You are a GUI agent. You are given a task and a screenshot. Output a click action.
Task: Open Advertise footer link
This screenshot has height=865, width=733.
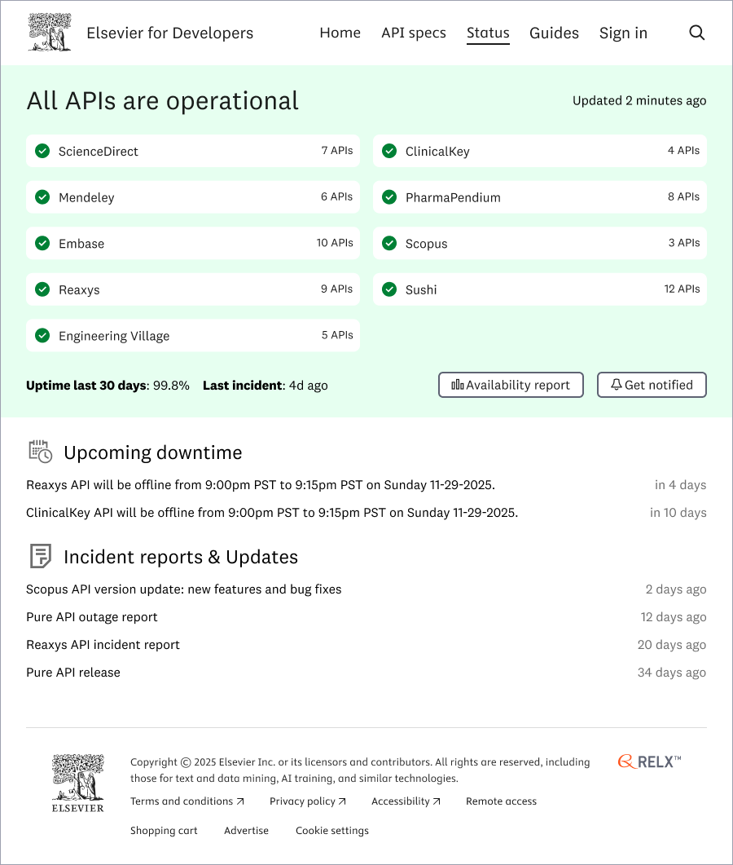click(246, 830)
